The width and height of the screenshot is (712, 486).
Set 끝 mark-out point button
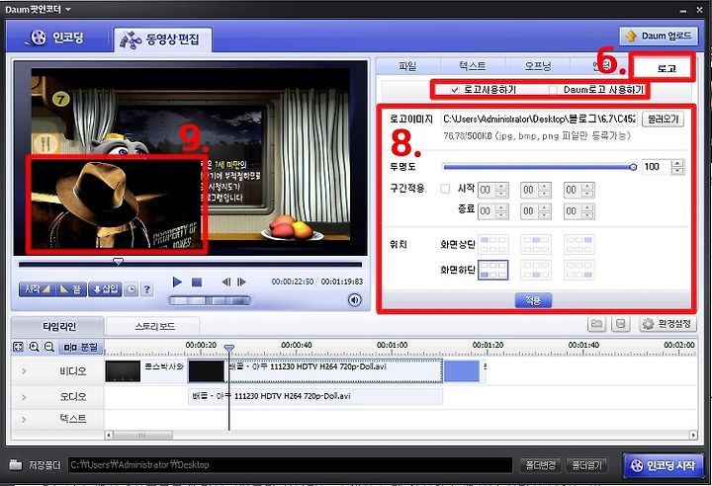point(70,289)
